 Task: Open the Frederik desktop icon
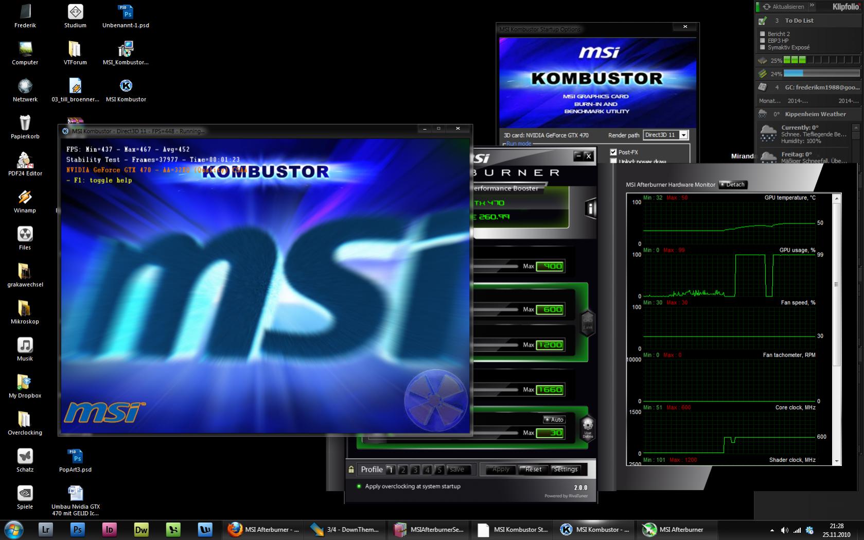pos(25,16)
